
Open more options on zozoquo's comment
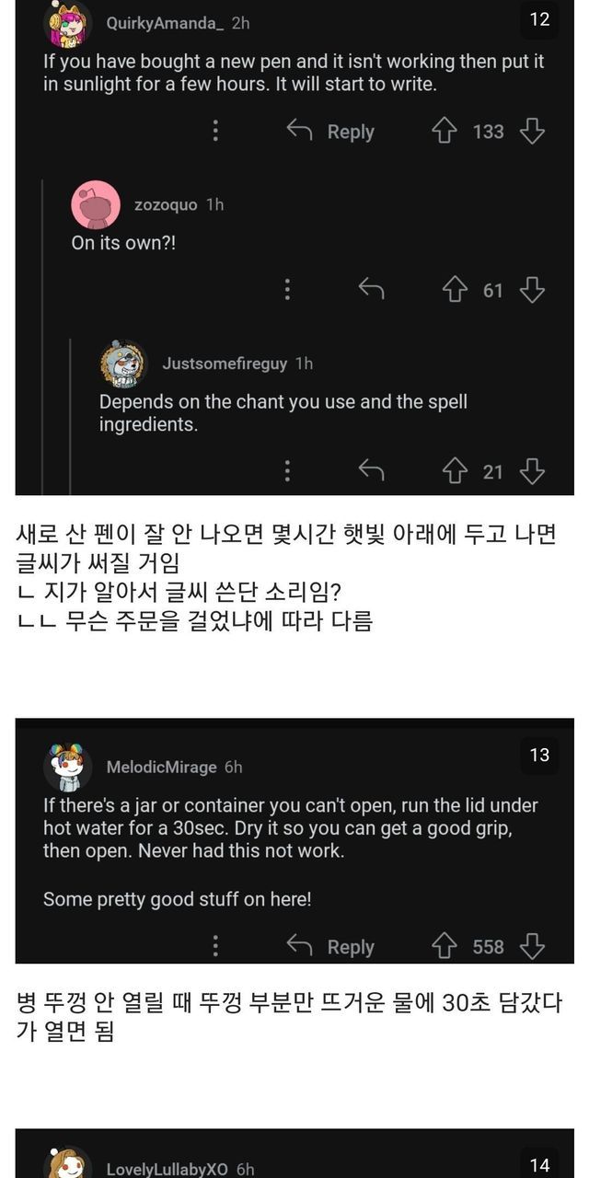pyautogui.click(x=287, y=291)
